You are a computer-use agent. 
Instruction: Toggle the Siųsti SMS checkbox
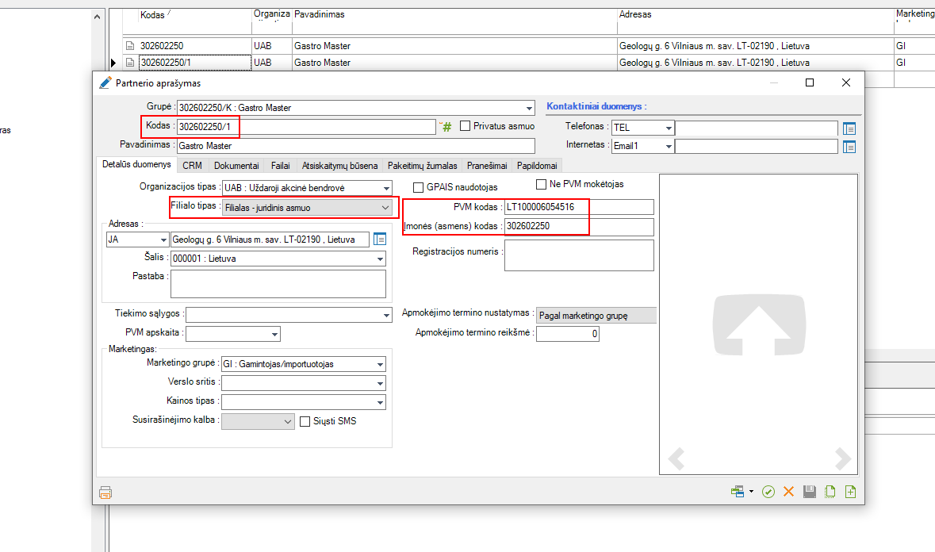pyautogui.click(x=305, y=422)
